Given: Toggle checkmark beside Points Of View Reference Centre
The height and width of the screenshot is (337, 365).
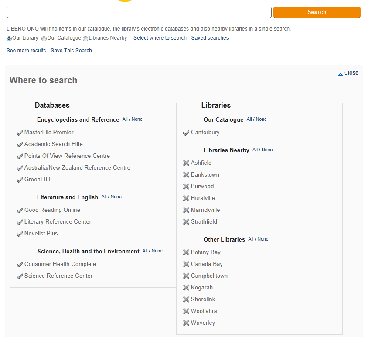Looking at the screenshot, I should (20, 157).
